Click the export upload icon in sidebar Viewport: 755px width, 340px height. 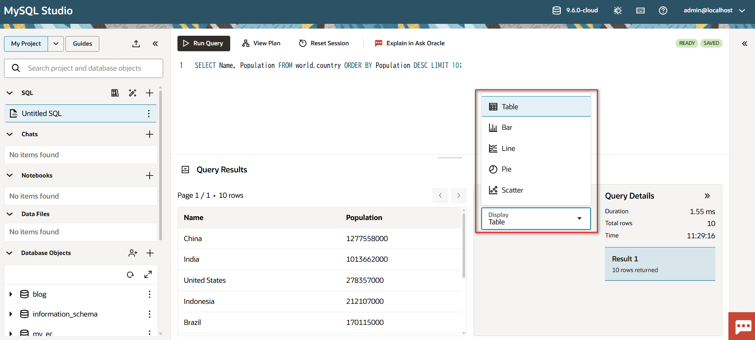click(136, 44)
